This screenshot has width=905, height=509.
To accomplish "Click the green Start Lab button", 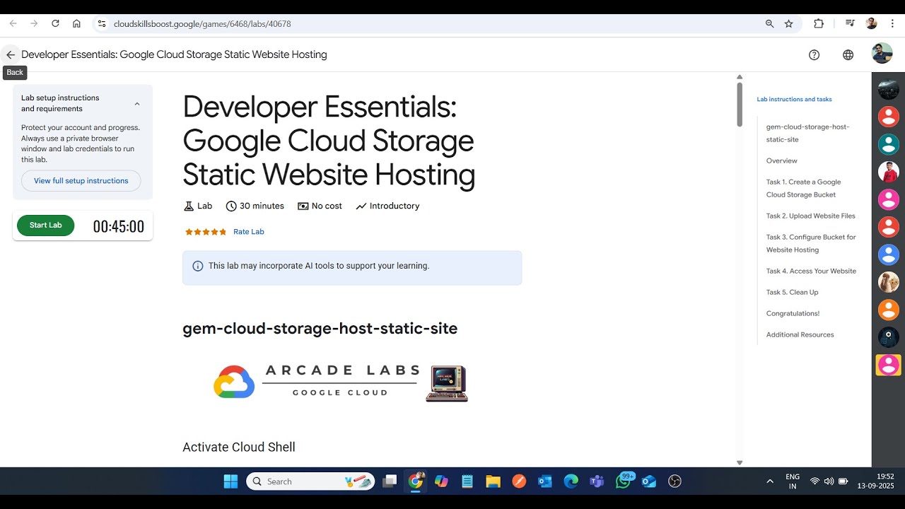I will tap(45, 226).
